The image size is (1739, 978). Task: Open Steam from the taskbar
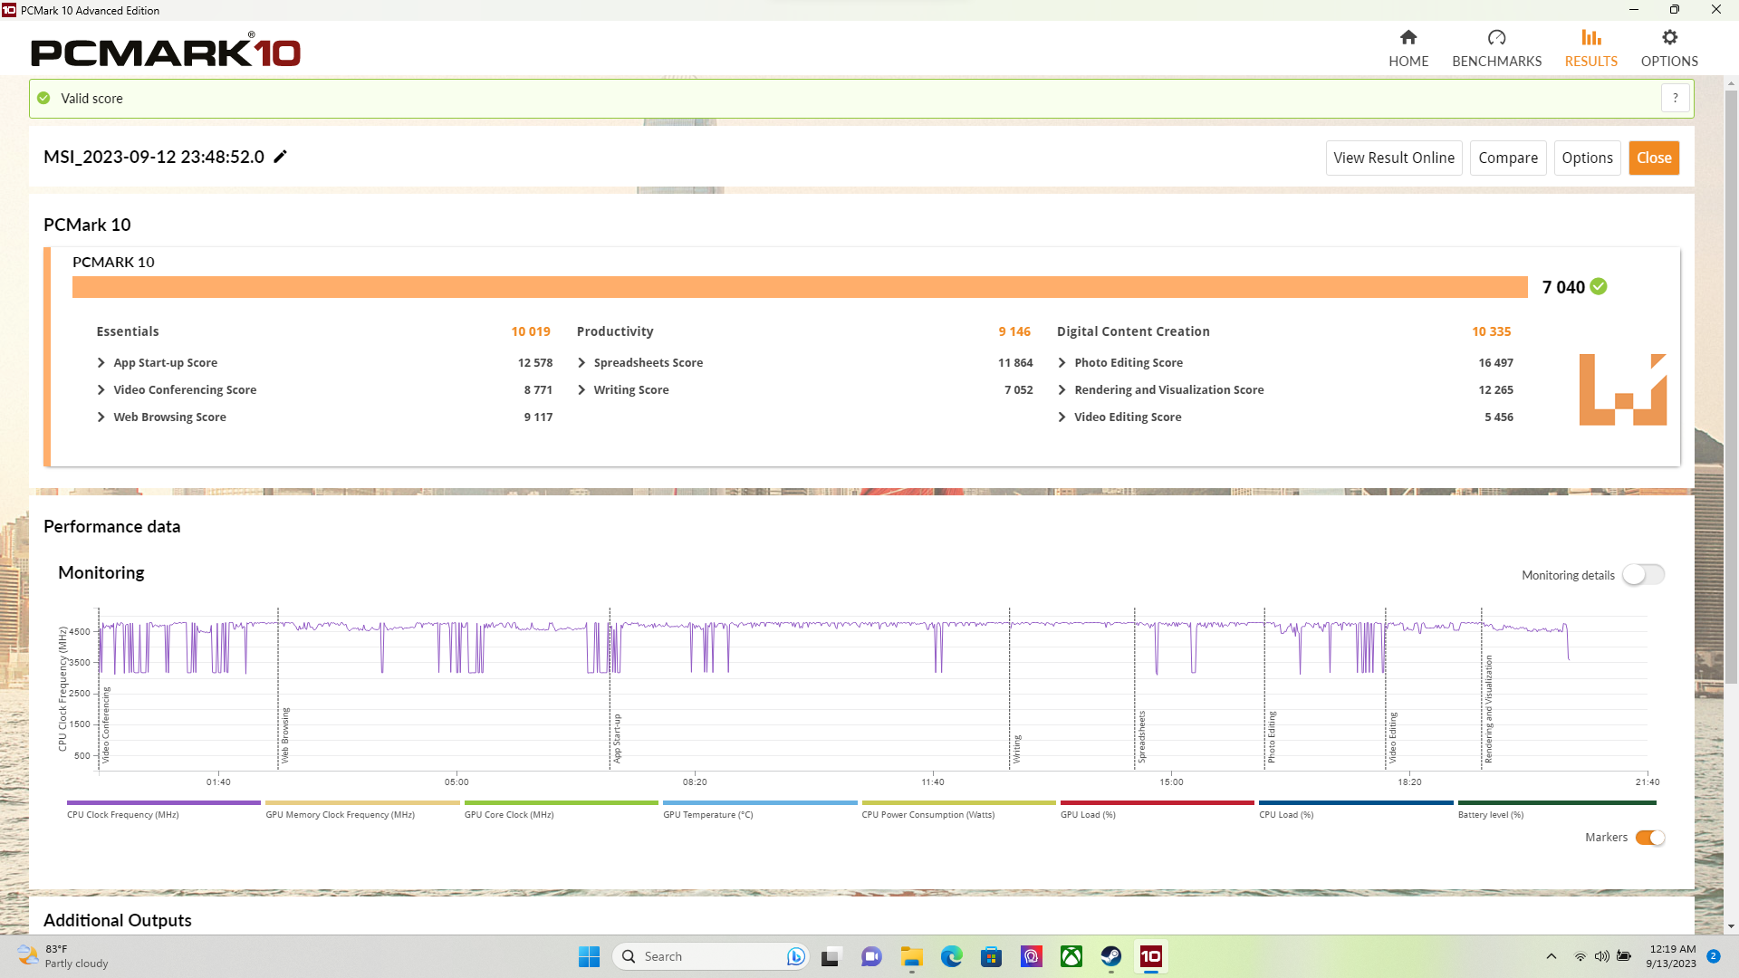1110,956
